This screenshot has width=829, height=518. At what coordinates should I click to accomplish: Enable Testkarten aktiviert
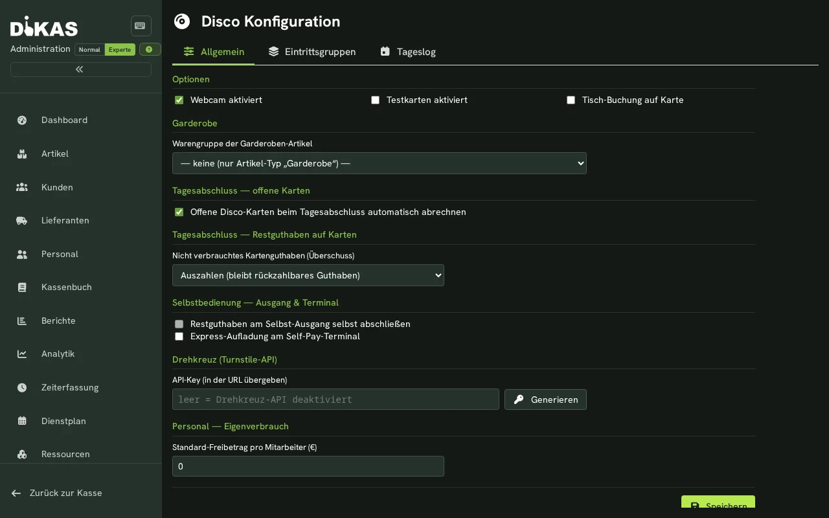click(375, 100)
